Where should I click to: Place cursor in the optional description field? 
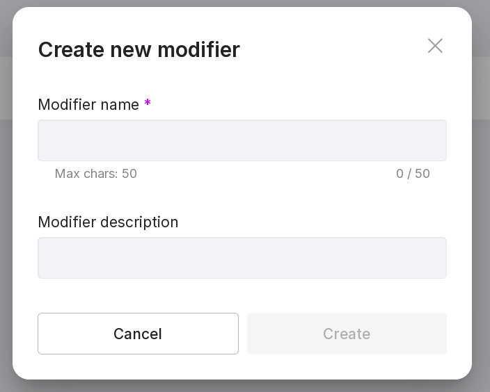click(x=242, y=258)
